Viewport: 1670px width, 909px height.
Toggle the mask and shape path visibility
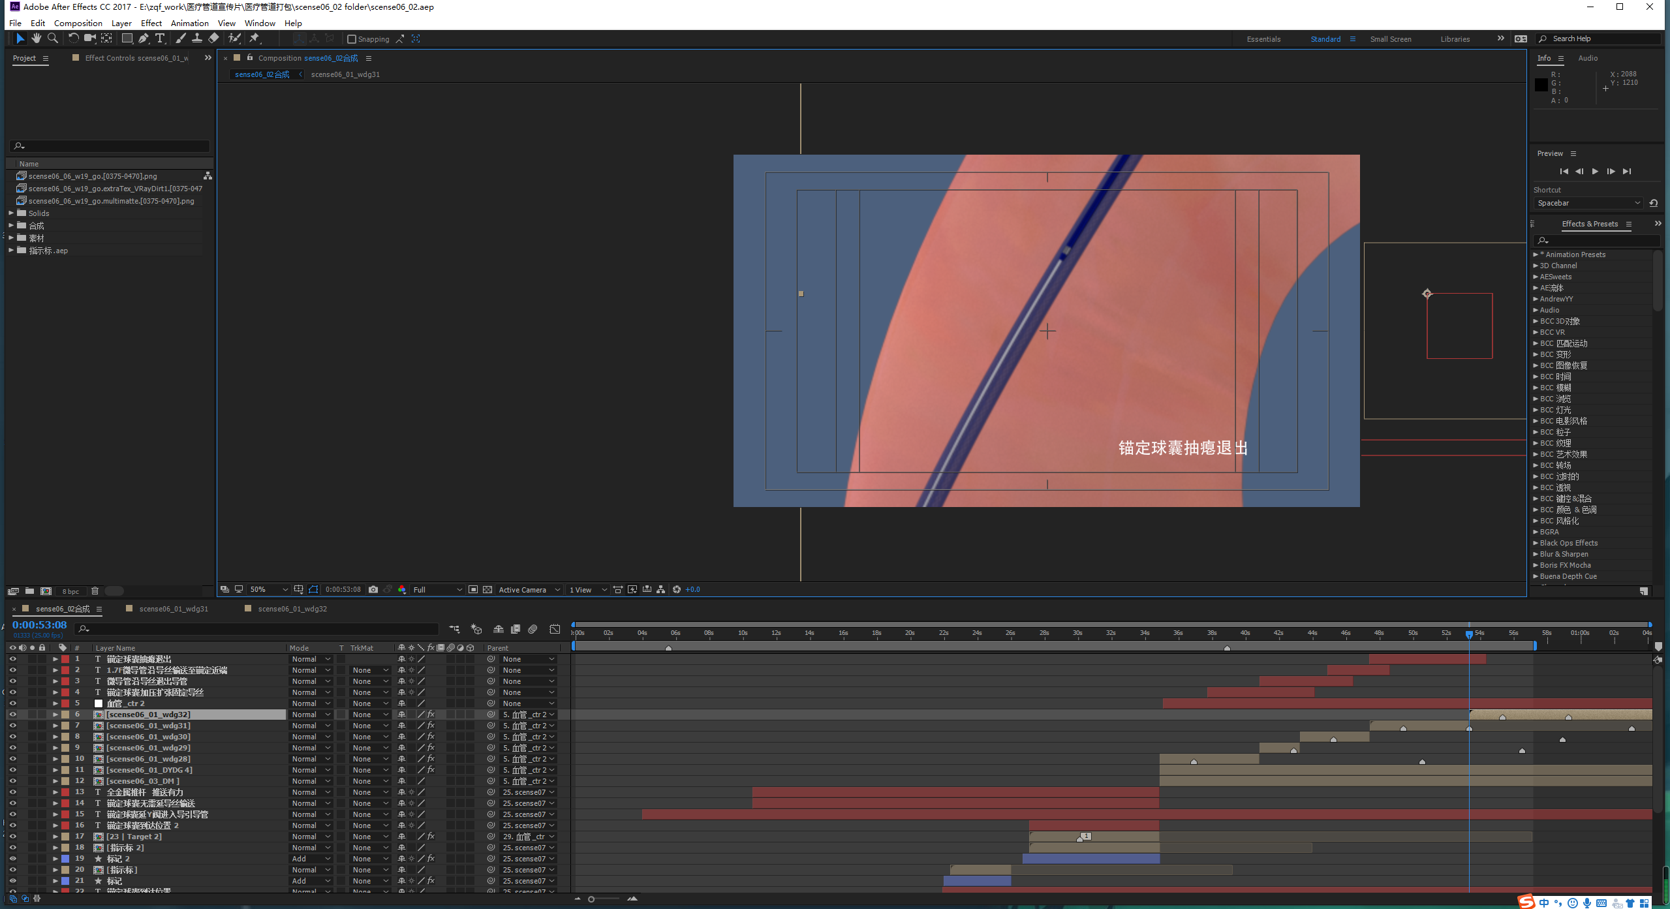(x=313, y=590)
